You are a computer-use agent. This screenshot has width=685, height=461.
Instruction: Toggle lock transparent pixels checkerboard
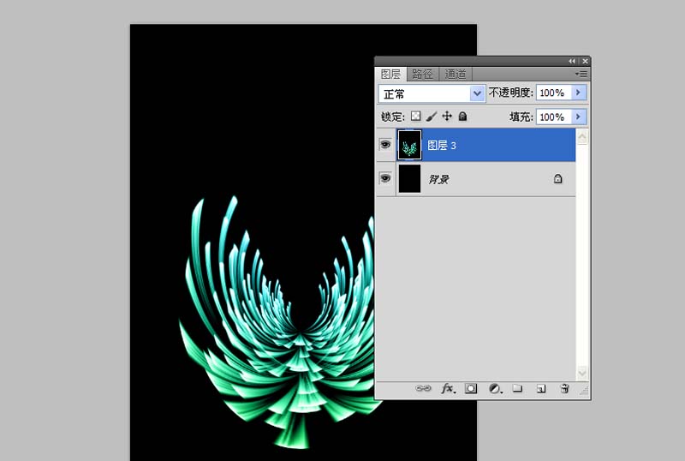[416, 116]
